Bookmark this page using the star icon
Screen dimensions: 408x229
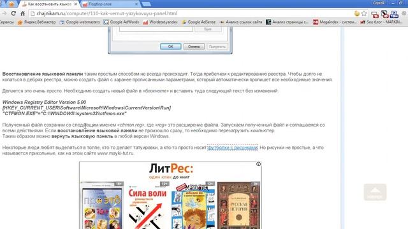[364, 13]
